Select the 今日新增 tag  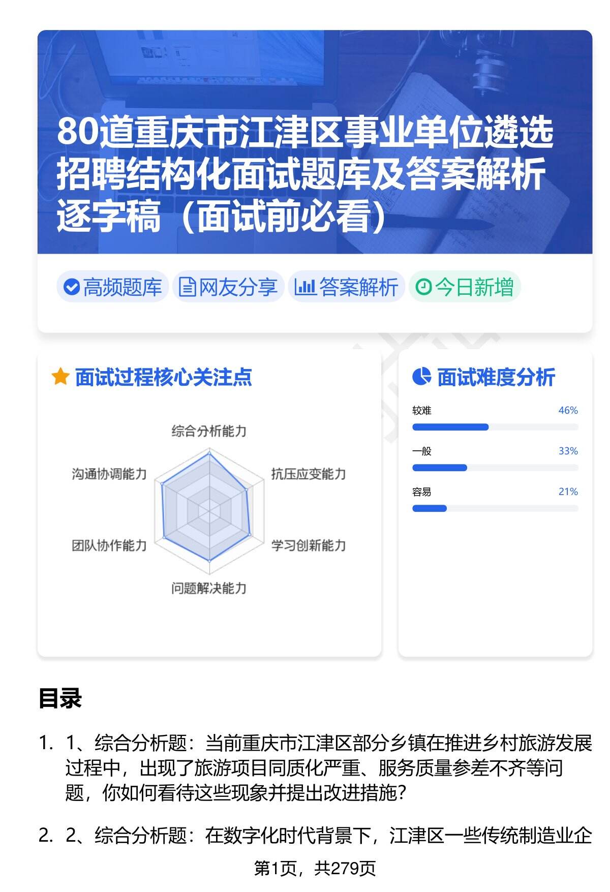click(465, 287)
